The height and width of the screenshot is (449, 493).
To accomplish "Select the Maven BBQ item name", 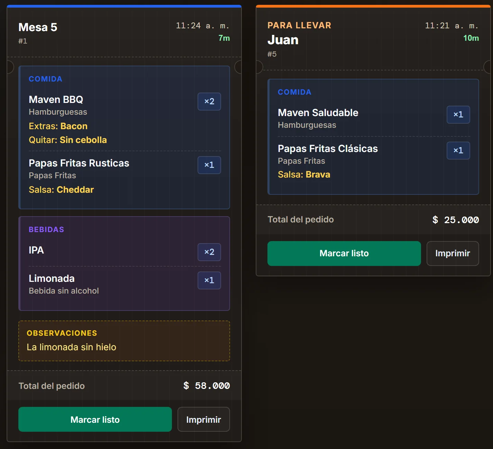I will tap(56, 99).
